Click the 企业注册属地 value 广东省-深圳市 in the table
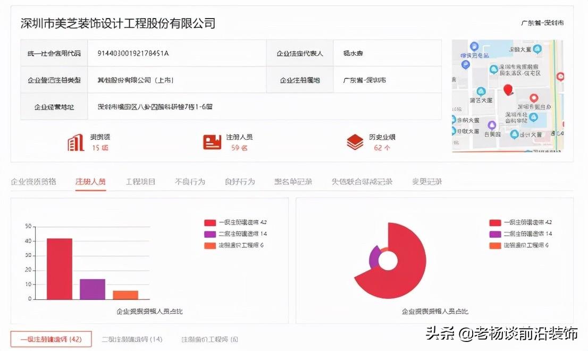588x351 pixels. coord(364,80)
